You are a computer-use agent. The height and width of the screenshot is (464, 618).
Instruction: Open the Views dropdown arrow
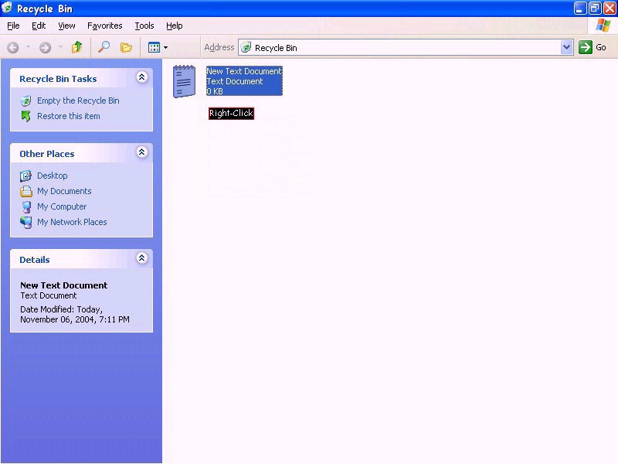(165, 47)
